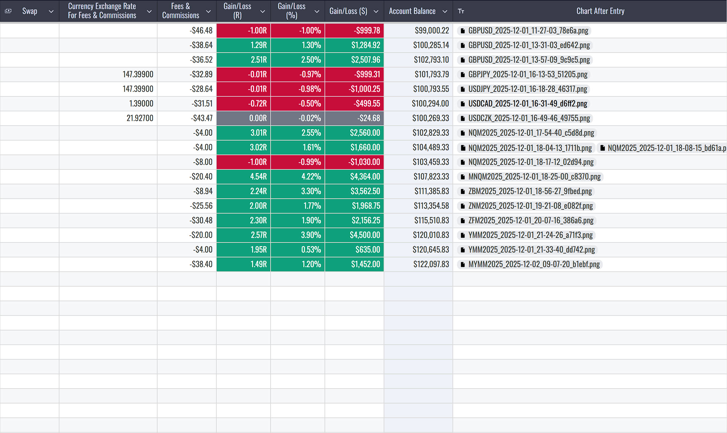
Task: Click the Currency Exchange Rate column header
Action: click(102, 11)
